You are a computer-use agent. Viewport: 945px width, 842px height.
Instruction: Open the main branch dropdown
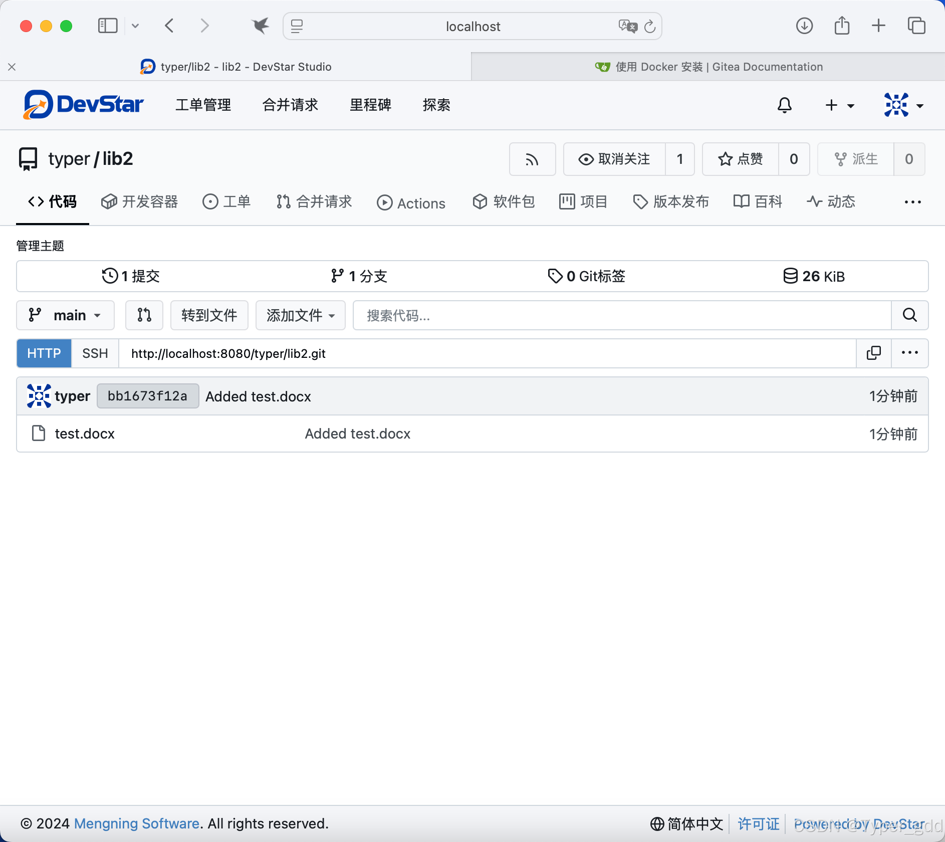coord(65,315)
